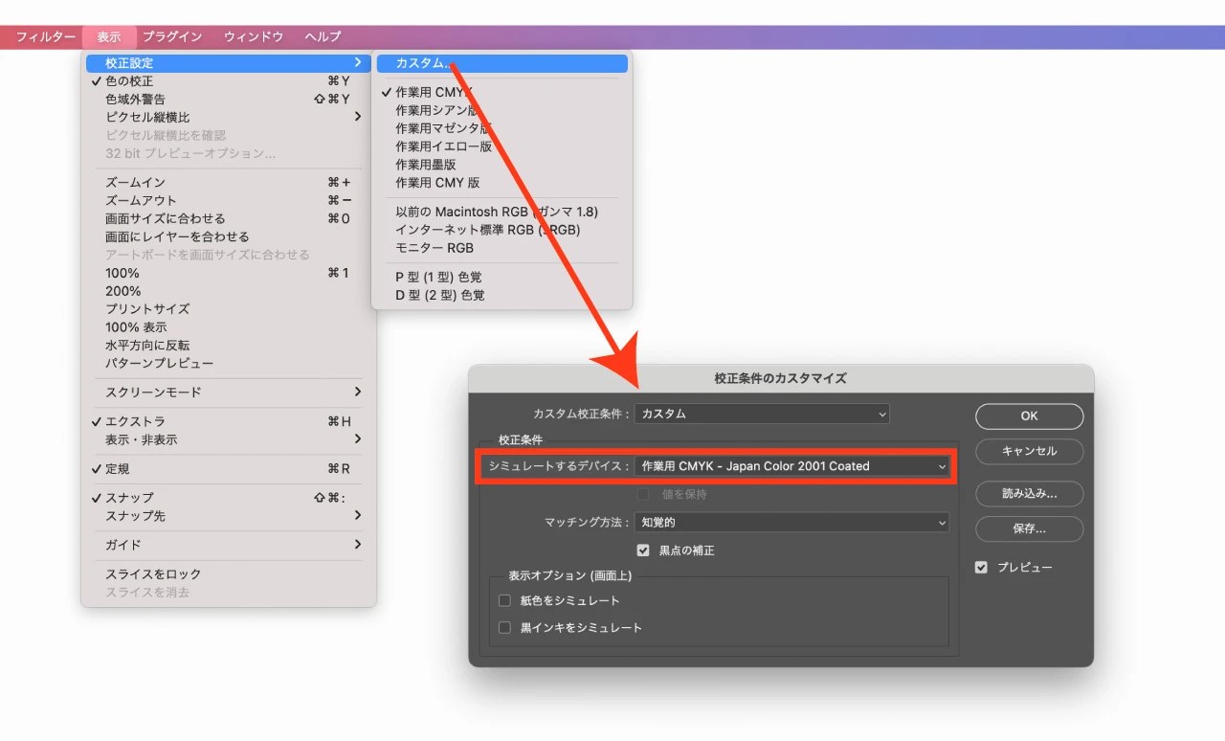Open the Plugins menu

point(172,36)
